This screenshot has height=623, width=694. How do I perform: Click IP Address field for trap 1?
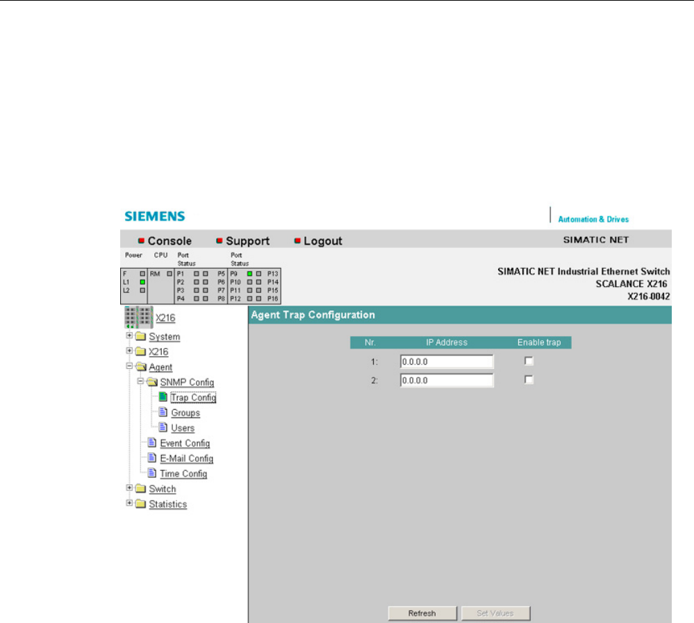point(447,361)
